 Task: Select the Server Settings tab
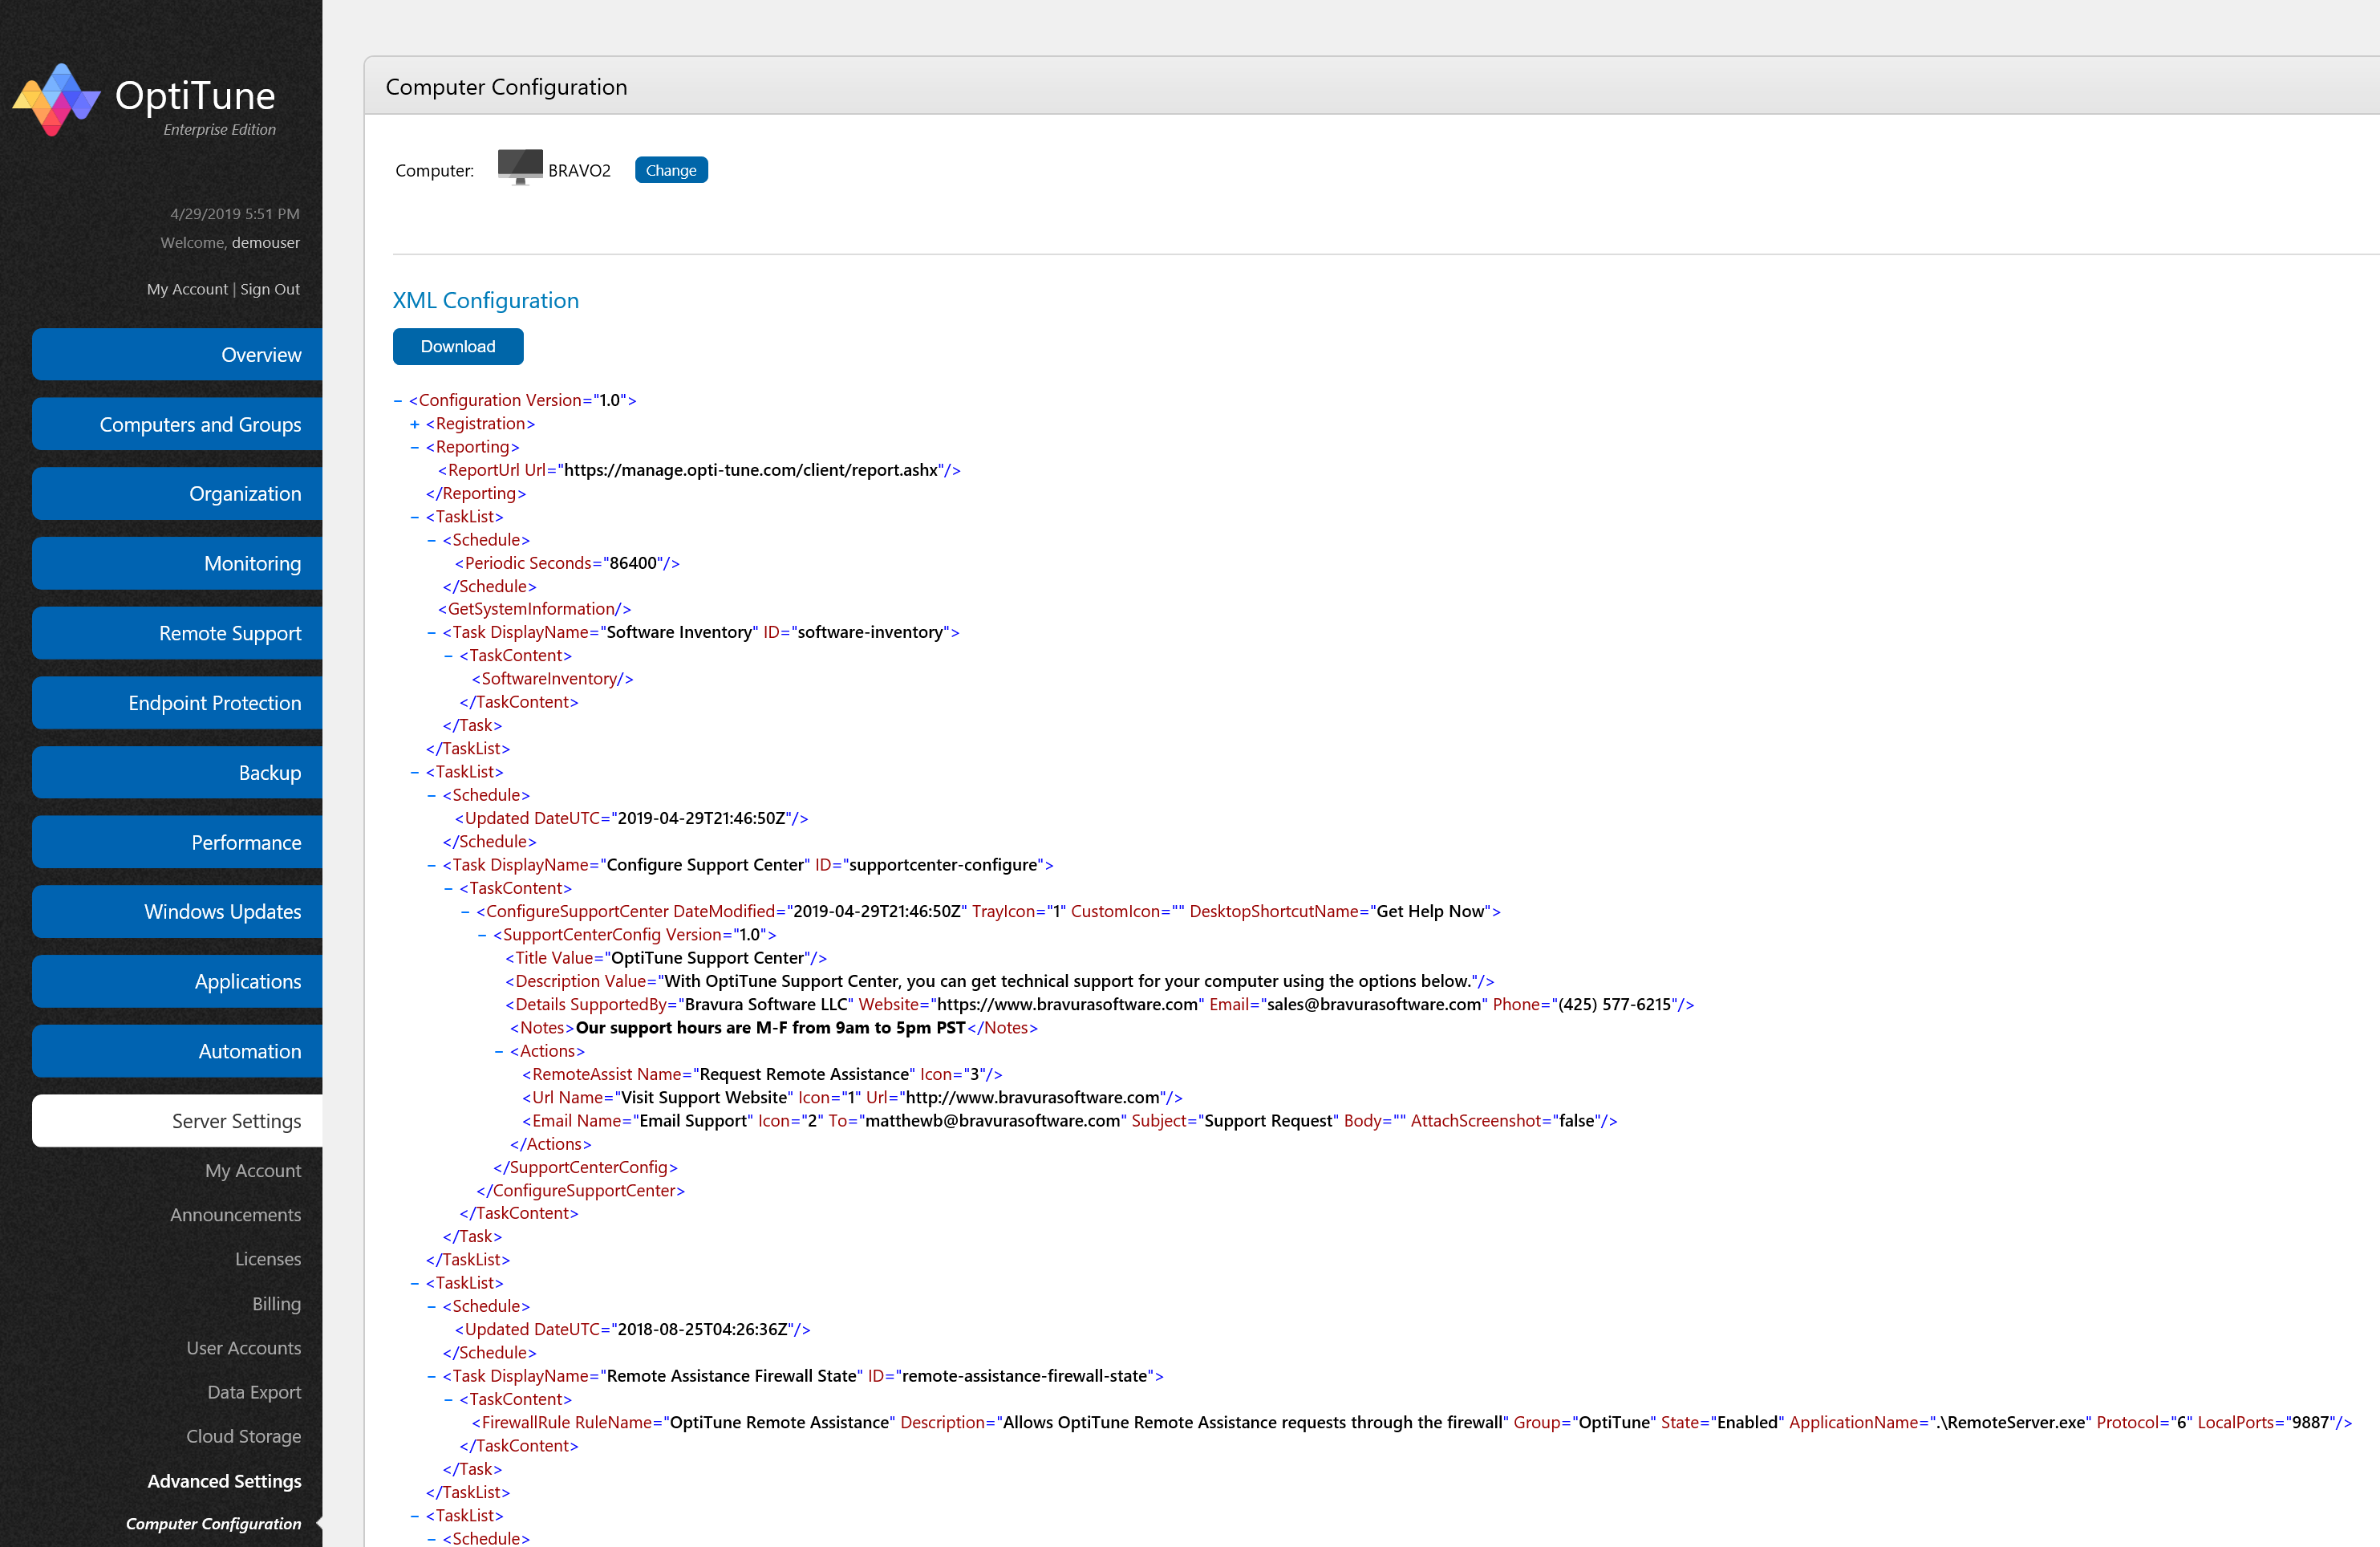[236, 1121]
